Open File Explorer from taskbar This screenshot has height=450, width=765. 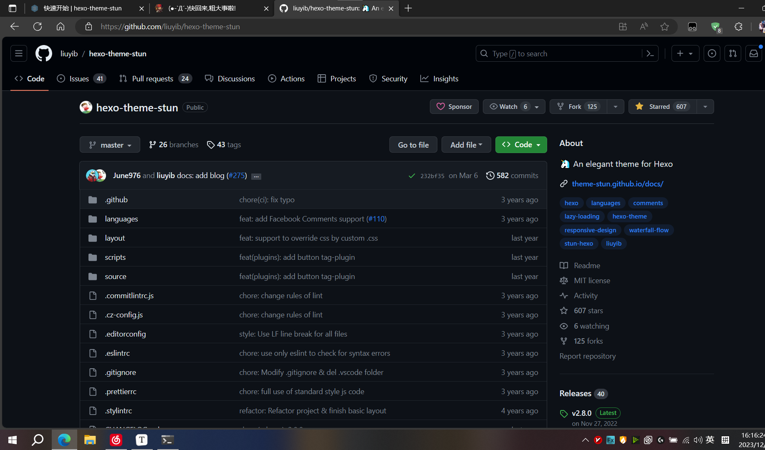click(x=90, y=440)
